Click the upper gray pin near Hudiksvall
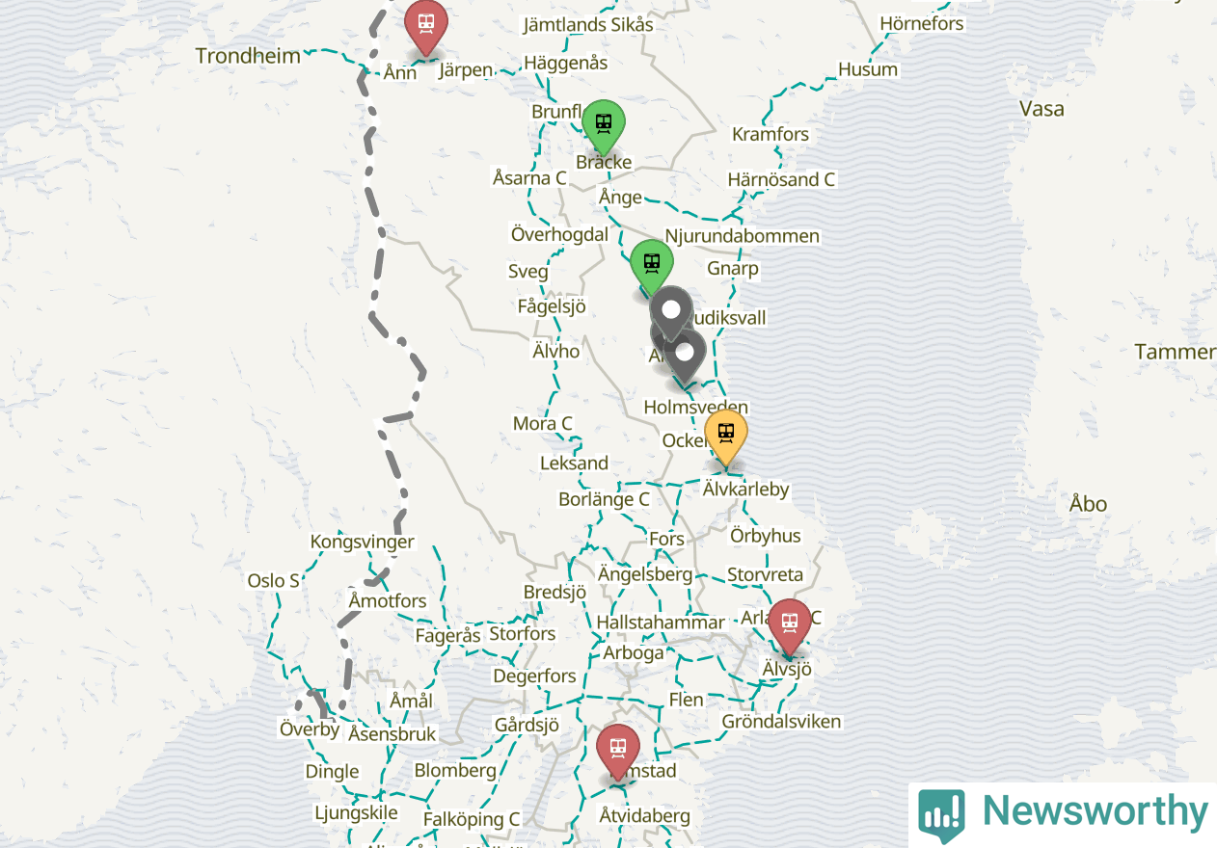Screen dimensions: 1217x848 pos(671,313)
